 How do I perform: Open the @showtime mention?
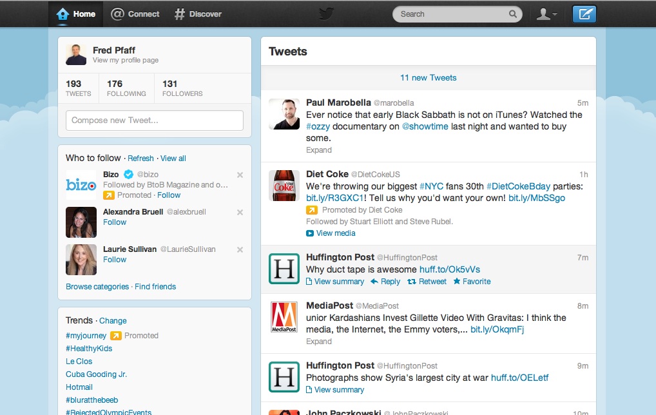(425, 126)
